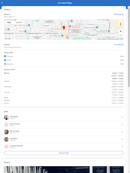Screen dimensions: 130x173
Task: Click Elena Yeager's avatar photo
Action: [6, 132]
